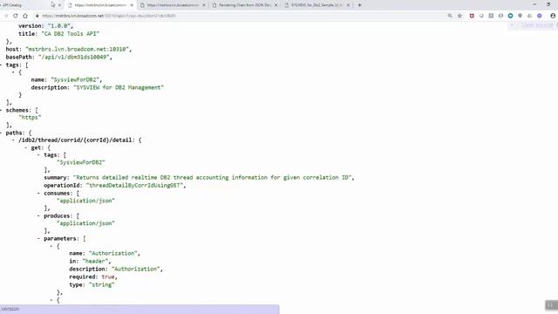Click the type value "string"
The image size is (558, 314).
click(102, 285)
